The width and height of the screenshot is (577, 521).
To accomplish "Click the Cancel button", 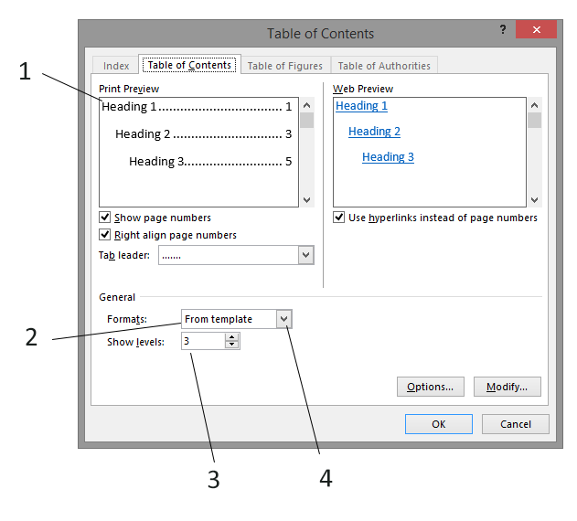I will click(516, 424).
